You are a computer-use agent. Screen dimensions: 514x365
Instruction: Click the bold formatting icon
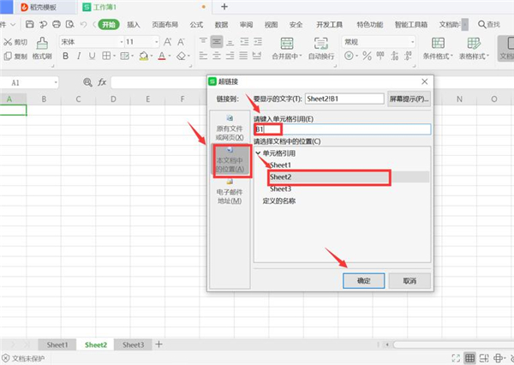65,57
